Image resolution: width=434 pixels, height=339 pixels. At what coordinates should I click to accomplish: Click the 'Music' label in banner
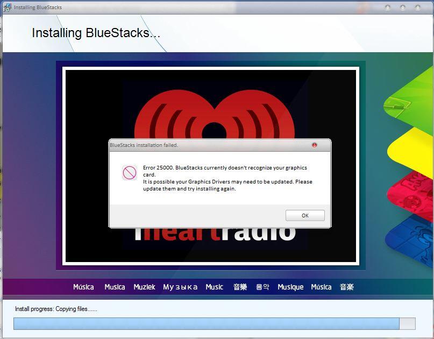(214, 287)
